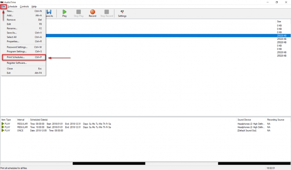Click play icon of 18:00:00 REGULAR schedule
291x170 pixels.
click(2, 127)
